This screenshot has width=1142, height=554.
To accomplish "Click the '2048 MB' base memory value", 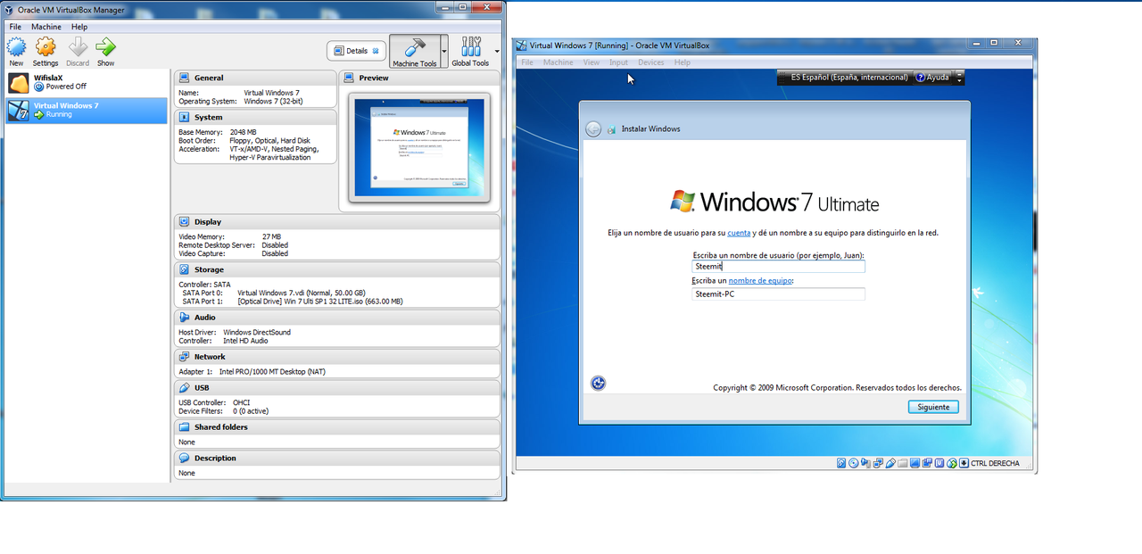I will point(245,132).
